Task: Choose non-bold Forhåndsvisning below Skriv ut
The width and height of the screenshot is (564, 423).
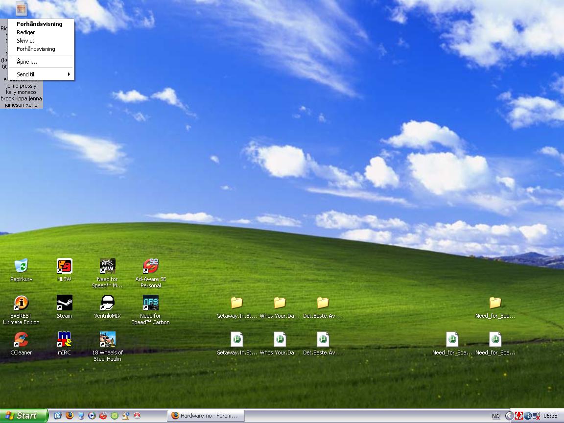Action: click(x=41, y=49)
